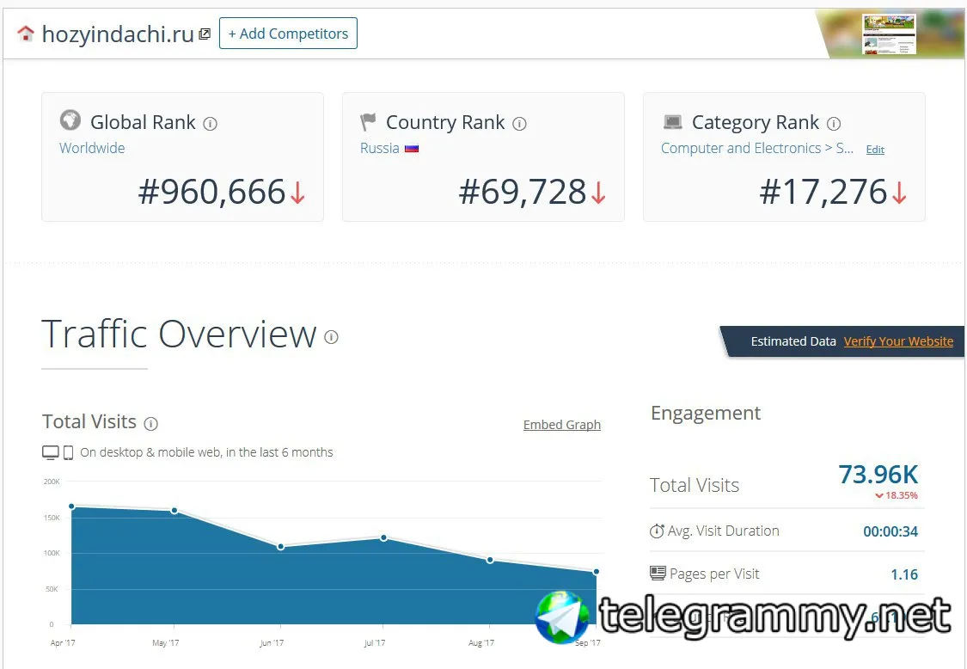Click red down arrow beside global rank

pyautogui.click(x=297, y=193)
